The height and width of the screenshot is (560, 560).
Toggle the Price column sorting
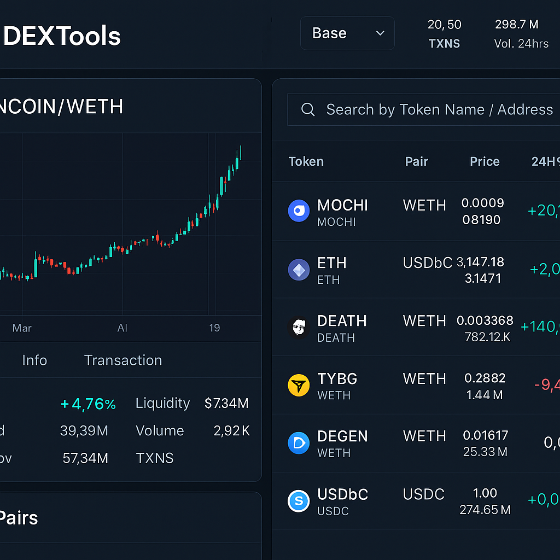click(485, 161)
